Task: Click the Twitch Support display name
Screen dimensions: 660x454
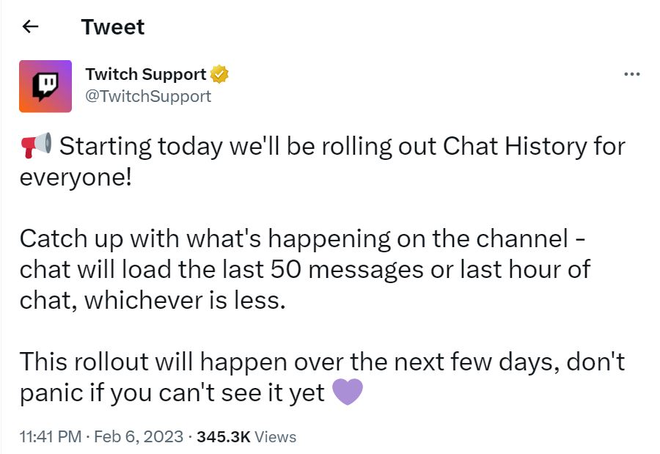Action: click(x=146, y=75)
